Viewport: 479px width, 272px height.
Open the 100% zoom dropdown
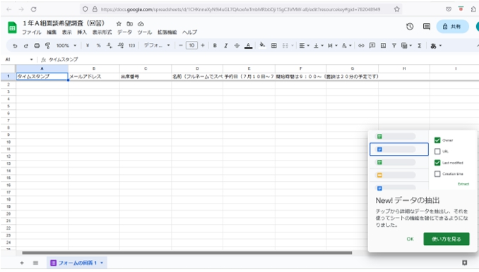pyautogui.click(x=66, y=46)
